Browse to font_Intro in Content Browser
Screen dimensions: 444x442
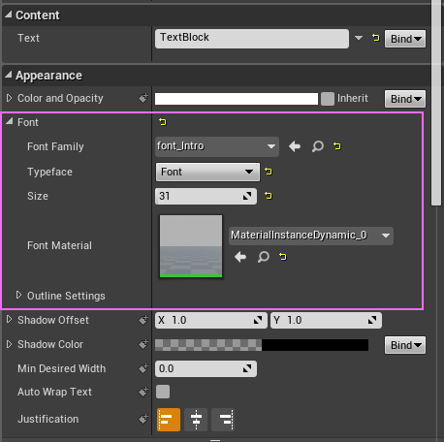tap(318, 146)
